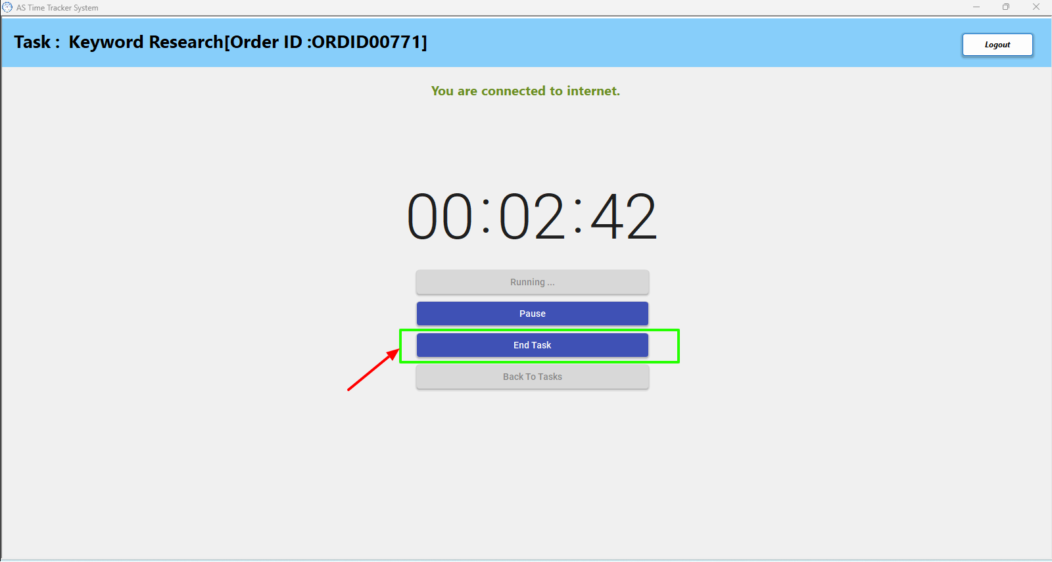Log out using the Logout button
The height and width of the screenshot is (562, 1052).
997,45
